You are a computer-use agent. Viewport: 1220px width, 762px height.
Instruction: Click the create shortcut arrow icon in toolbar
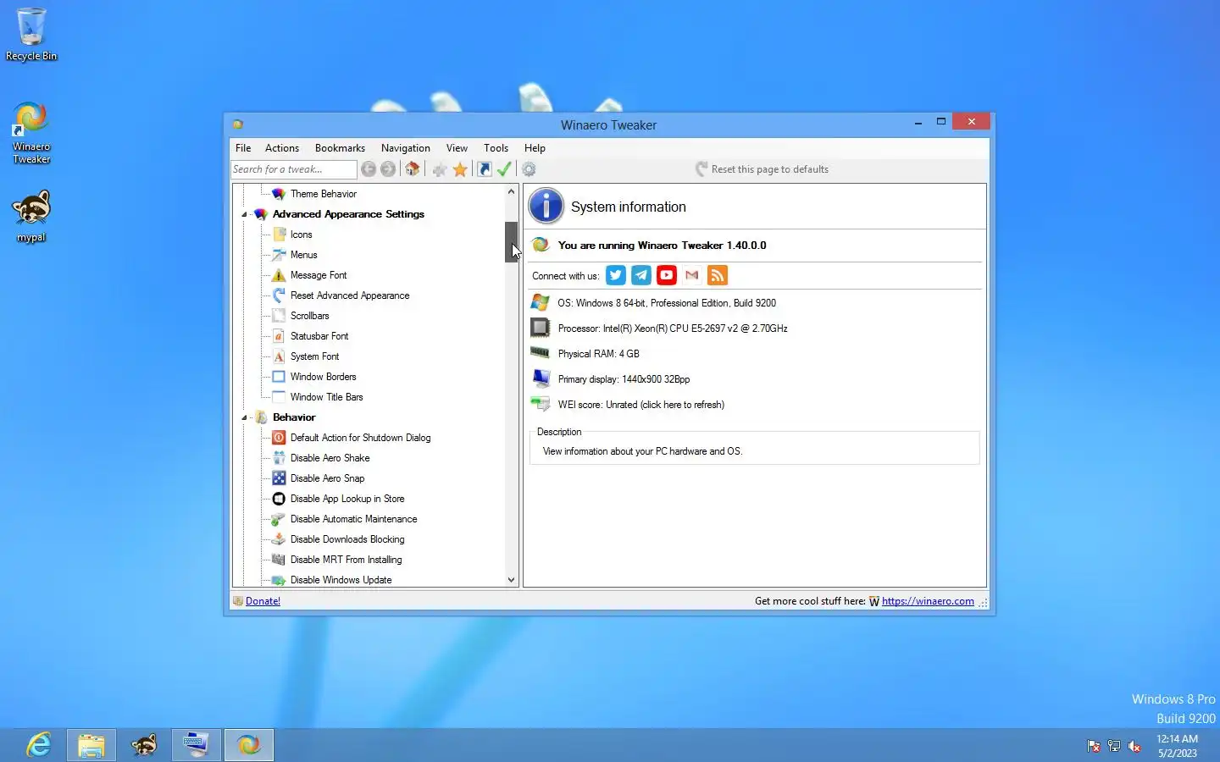point(485,169)
